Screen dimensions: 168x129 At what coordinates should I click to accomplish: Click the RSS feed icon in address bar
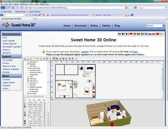126,8
